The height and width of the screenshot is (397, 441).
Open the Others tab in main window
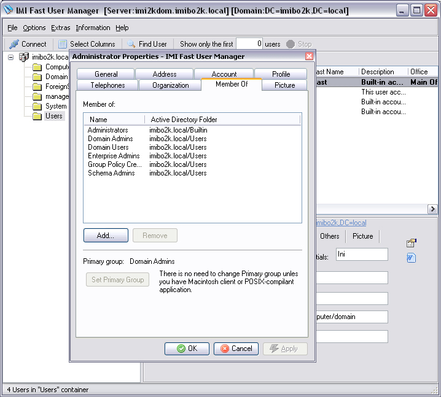click(330, 236)
